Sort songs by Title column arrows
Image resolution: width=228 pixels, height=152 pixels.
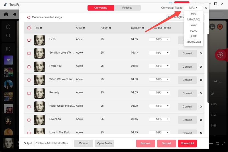point(41,28)
